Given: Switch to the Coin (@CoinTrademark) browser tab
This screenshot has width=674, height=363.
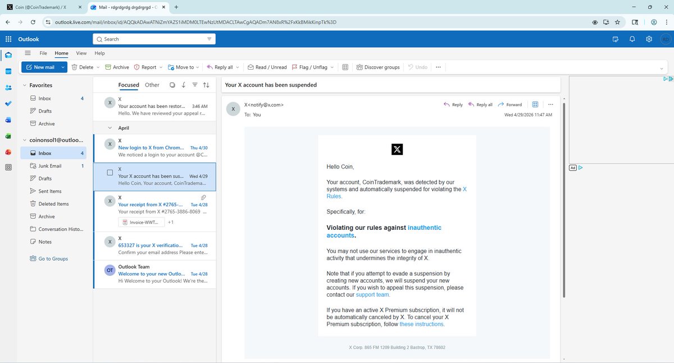Looking at the screenshot, I should pyautogui.click(x=44, y=7).
